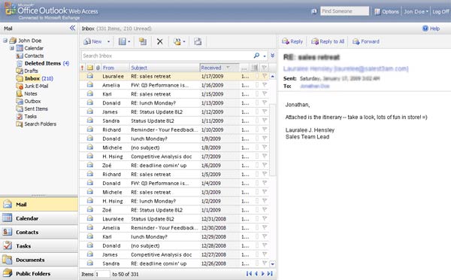Select Inbox folder in tree
Image resolution: width=451 pixels, height=280 pixels.
point(35,78)
